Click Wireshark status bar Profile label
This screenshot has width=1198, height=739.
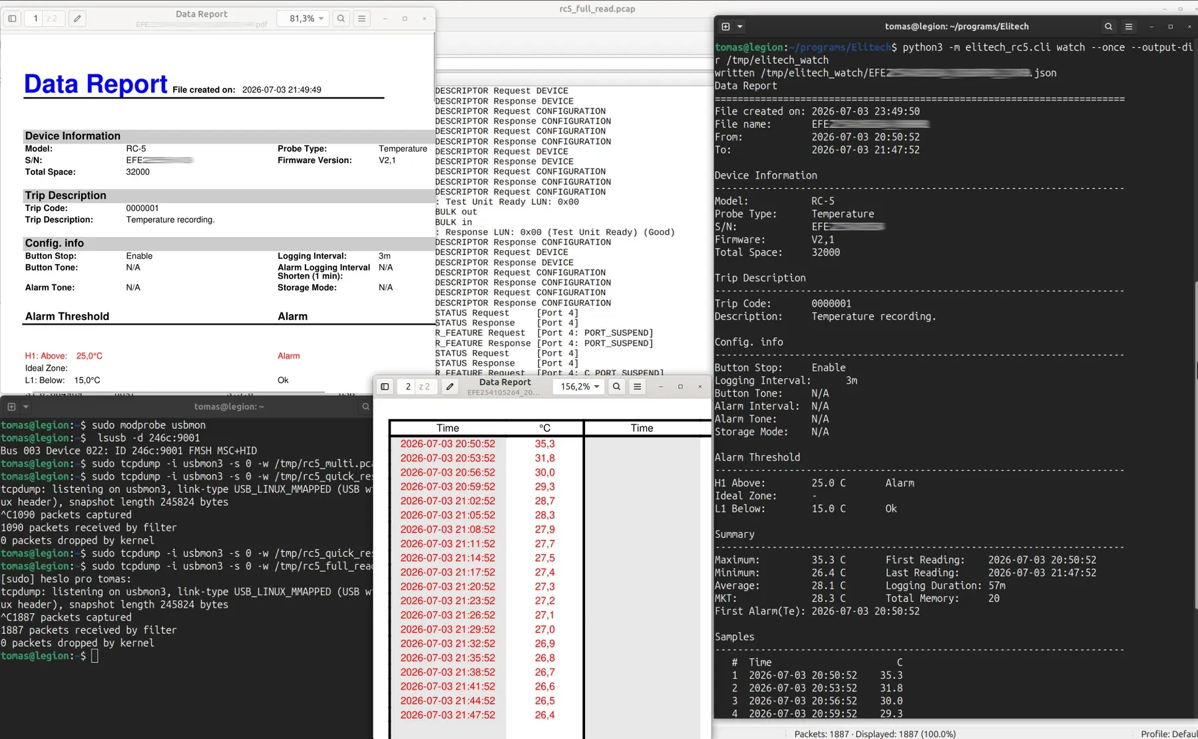pos(1169,734)
